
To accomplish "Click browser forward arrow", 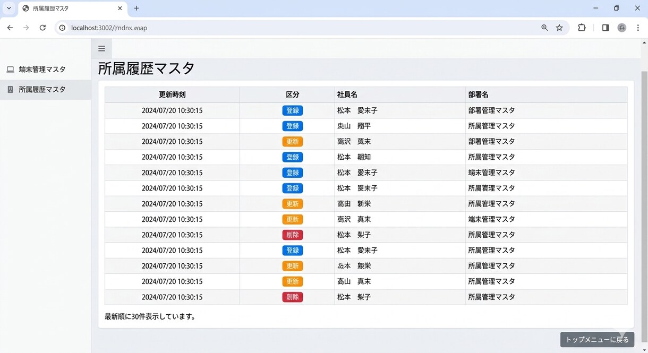I will [x=26, y=28].
